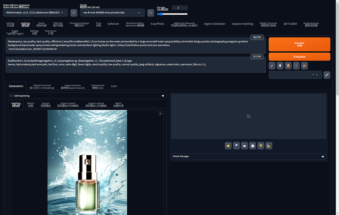
Task: Click the Clip skip number field
Action: pos(180,8)
